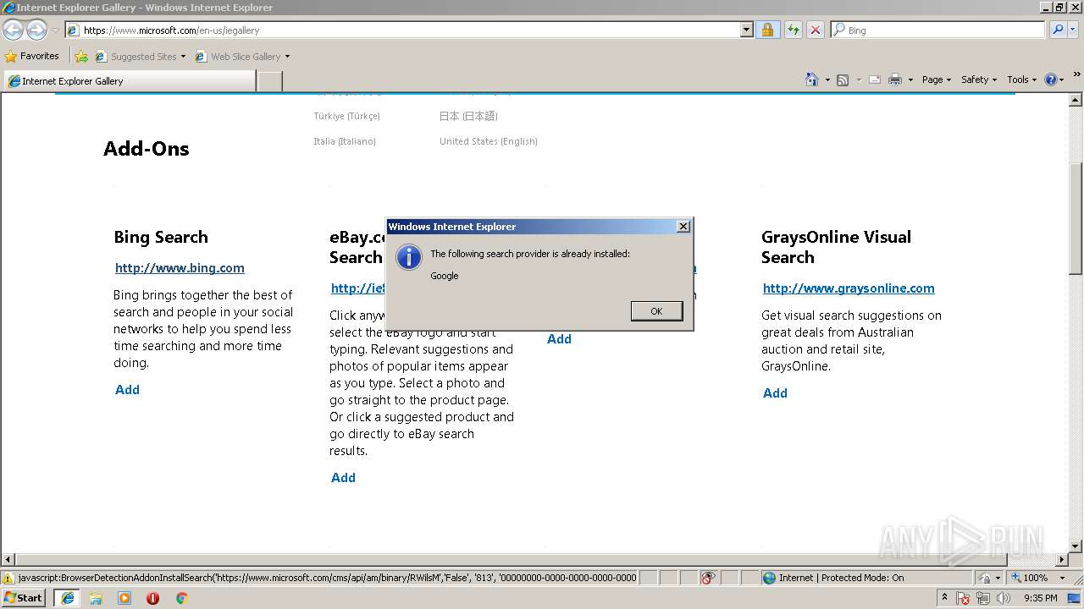Open the Tools menu

(x=1021, y=80)
